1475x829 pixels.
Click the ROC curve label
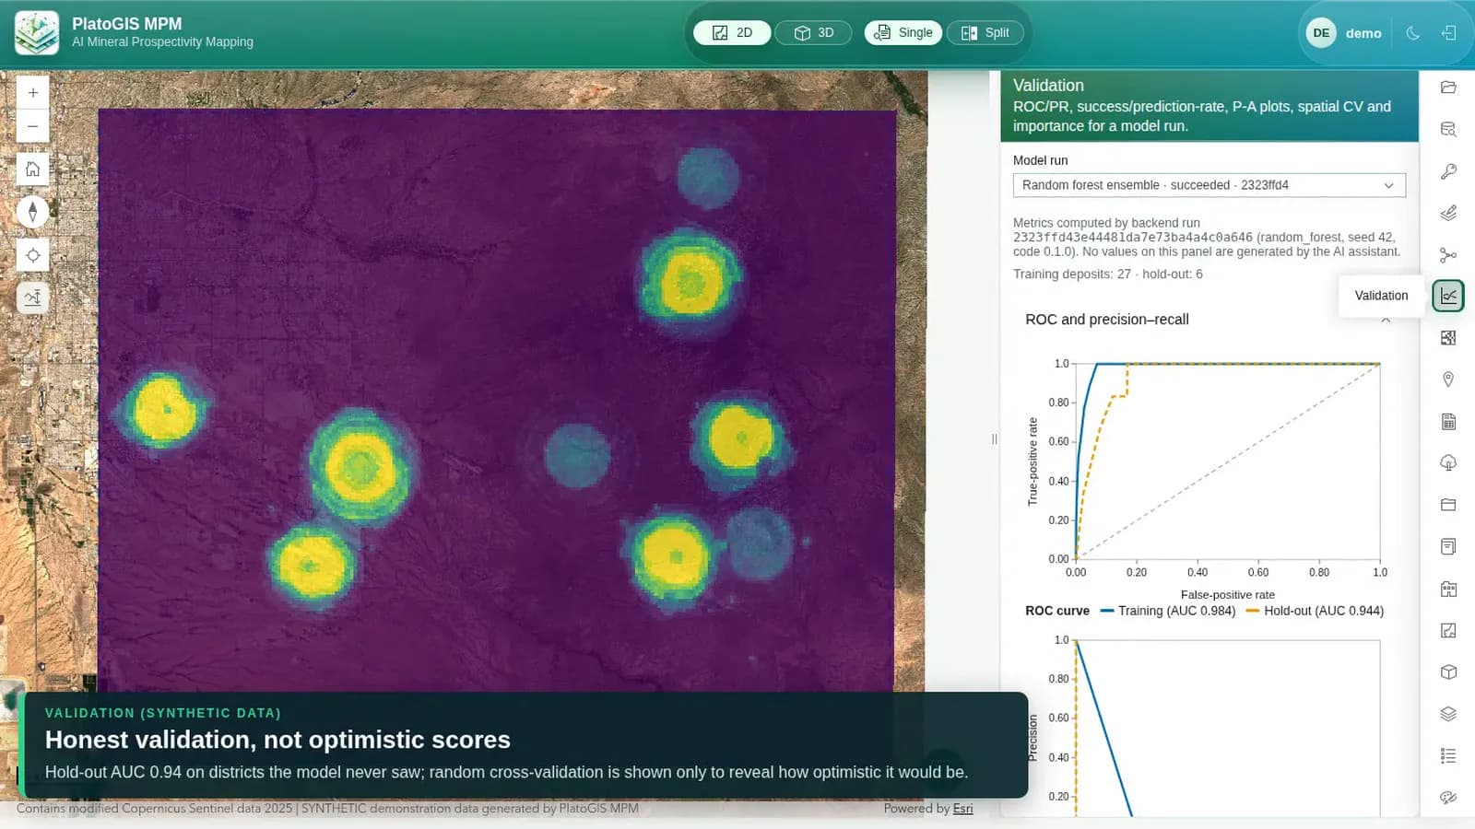pyautogui.click(x=1056, y=611)
